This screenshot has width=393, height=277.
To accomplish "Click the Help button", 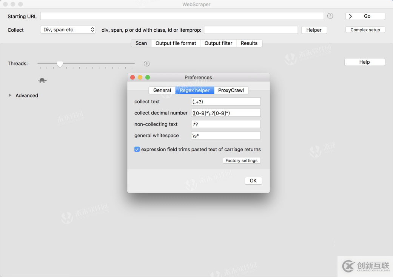I will click(364, 62).
